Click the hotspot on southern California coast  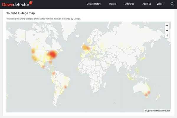35,58
